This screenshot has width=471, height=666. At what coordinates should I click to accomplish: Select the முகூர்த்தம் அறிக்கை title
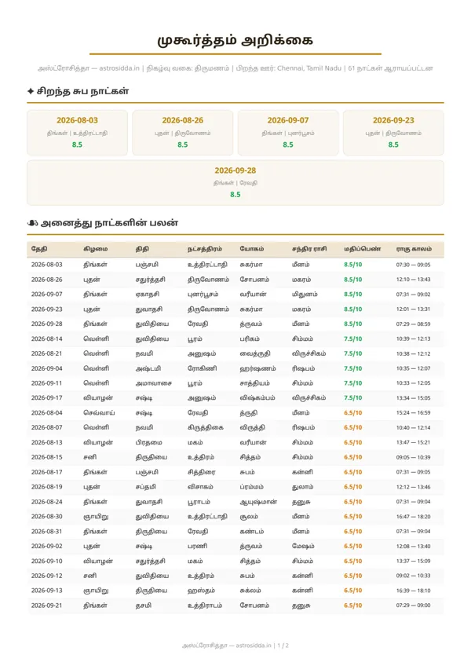[235, 40]
